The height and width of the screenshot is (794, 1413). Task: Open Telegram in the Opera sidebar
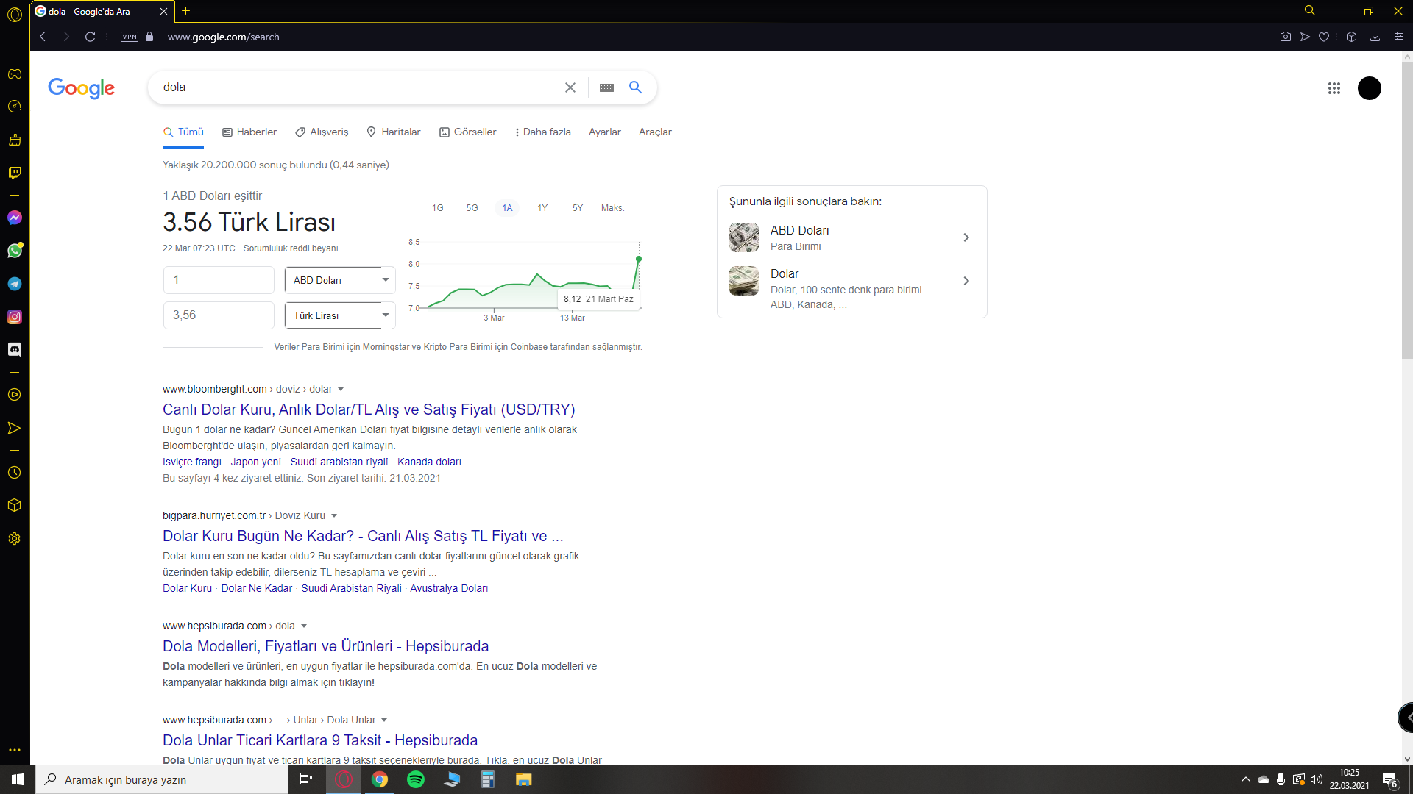pos(15,284)
